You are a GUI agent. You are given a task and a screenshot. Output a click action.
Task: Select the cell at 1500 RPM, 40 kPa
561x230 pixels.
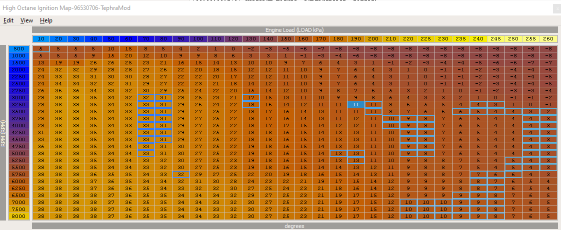93,63
